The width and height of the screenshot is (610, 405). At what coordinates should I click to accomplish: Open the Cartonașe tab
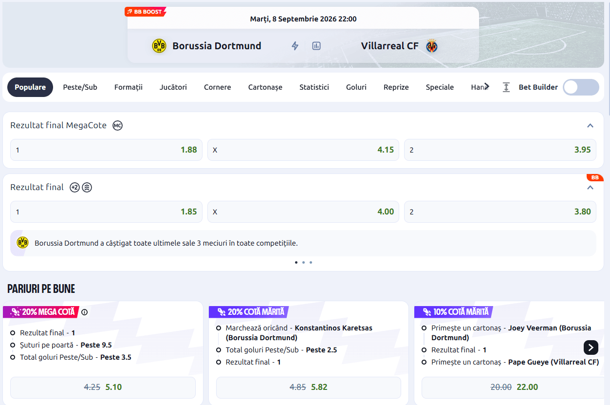pyautogui.click(x=265, y=87)
